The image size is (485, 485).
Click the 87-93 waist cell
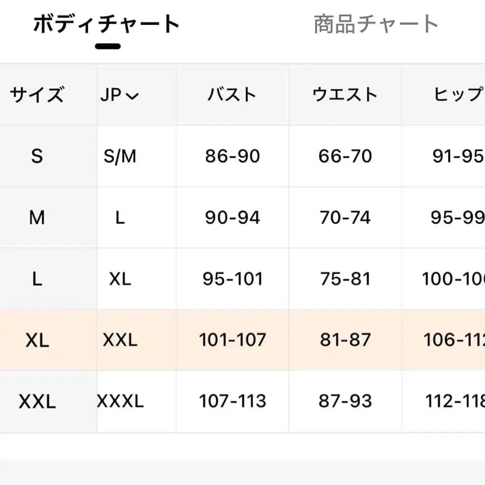point(345,401)
